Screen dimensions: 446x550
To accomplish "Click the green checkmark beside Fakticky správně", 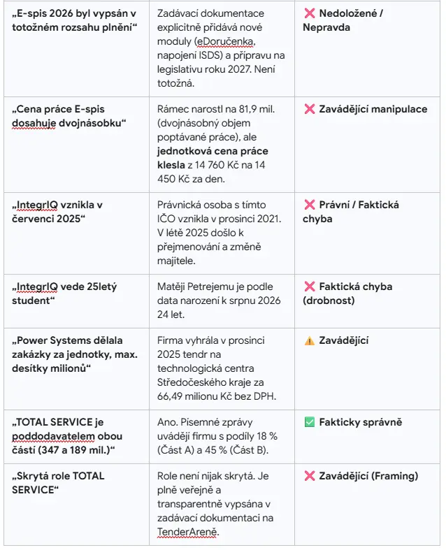I will point(310,422).
